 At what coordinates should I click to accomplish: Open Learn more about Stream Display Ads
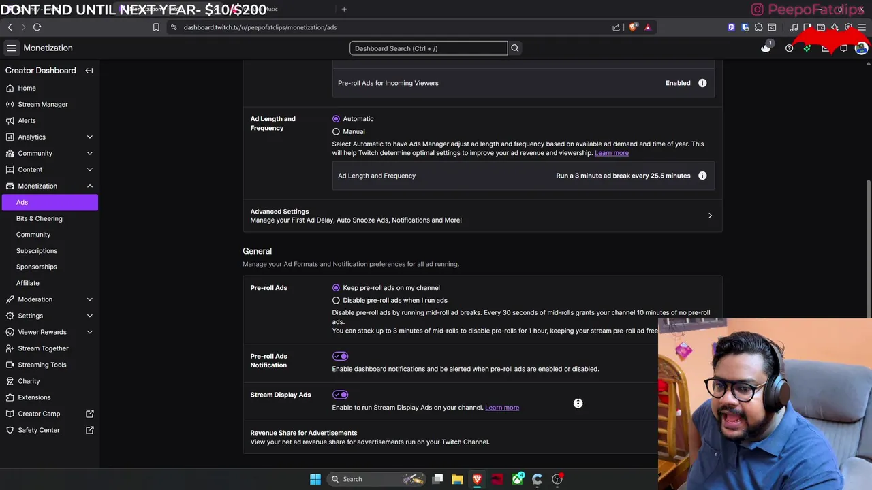click(x=502, y=408)
